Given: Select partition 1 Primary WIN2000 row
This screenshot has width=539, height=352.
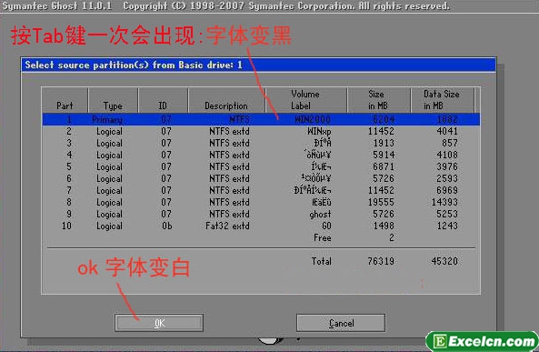Looking at the screenshot, I should click(261, 119).
